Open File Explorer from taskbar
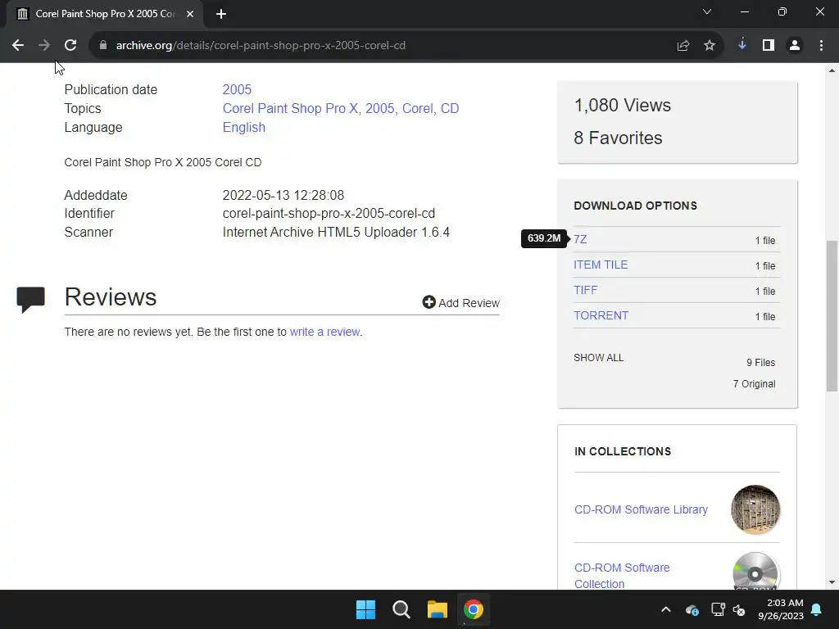The width and height of the screenshot is (839, 629). pyautogui.click(x=438, y=609)
